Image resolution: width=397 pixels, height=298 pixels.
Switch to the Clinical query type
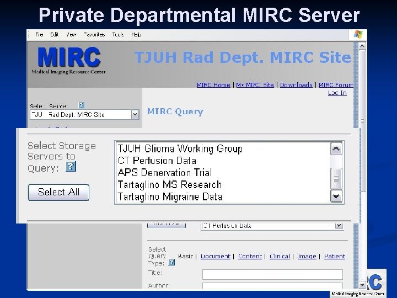click(x=280, y=256)
